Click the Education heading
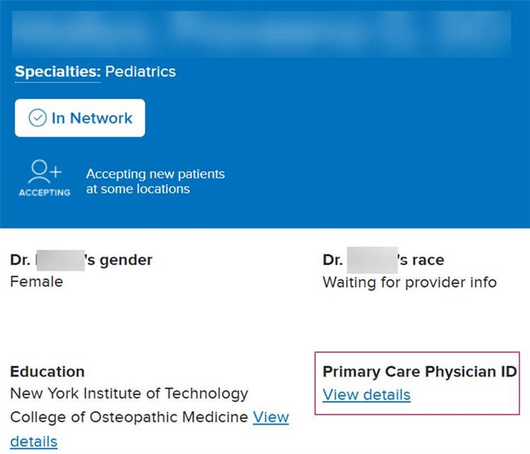Image resolution: width=530 pixels, height=454 pixels. pos(47,371)
